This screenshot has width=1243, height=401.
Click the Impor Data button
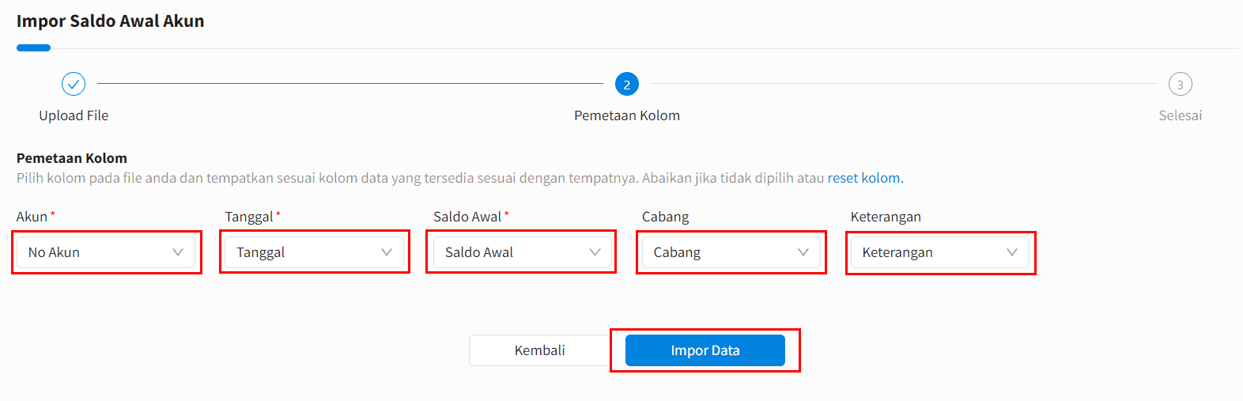coord(705,350)
